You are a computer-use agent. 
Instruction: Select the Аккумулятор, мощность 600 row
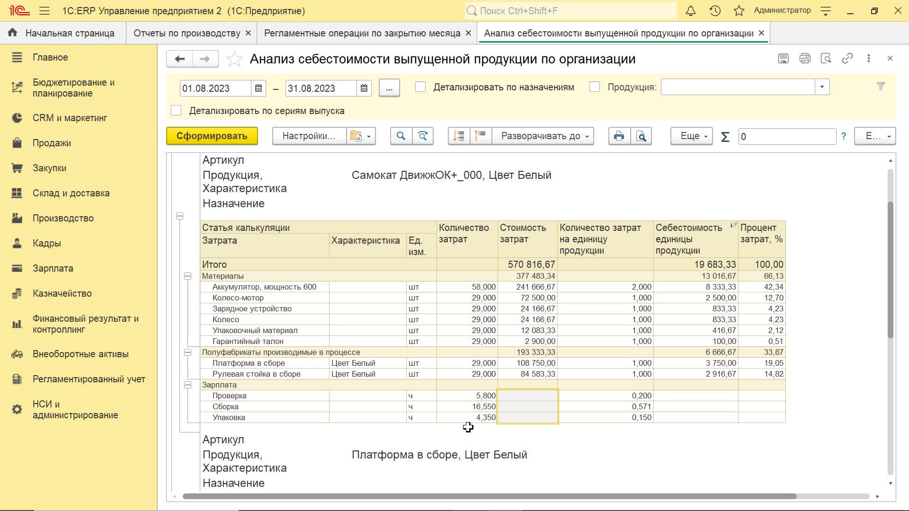coord(492,287)
